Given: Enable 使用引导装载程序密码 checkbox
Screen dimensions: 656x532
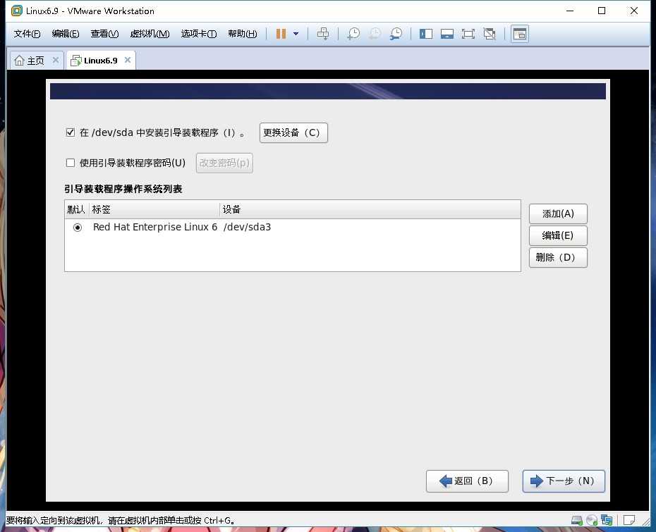Looking at the screenshot, I should [x=71, y=163].
